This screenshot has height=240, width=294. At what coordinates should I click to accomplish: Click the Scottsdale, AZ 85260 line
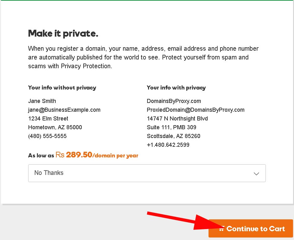click(173, 136)
